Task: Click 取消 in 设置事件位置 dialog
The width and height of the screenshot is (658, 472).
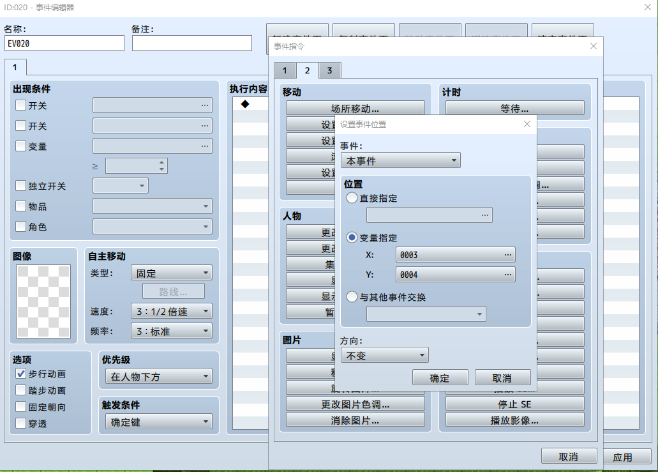Action: (x=503, y=377)
